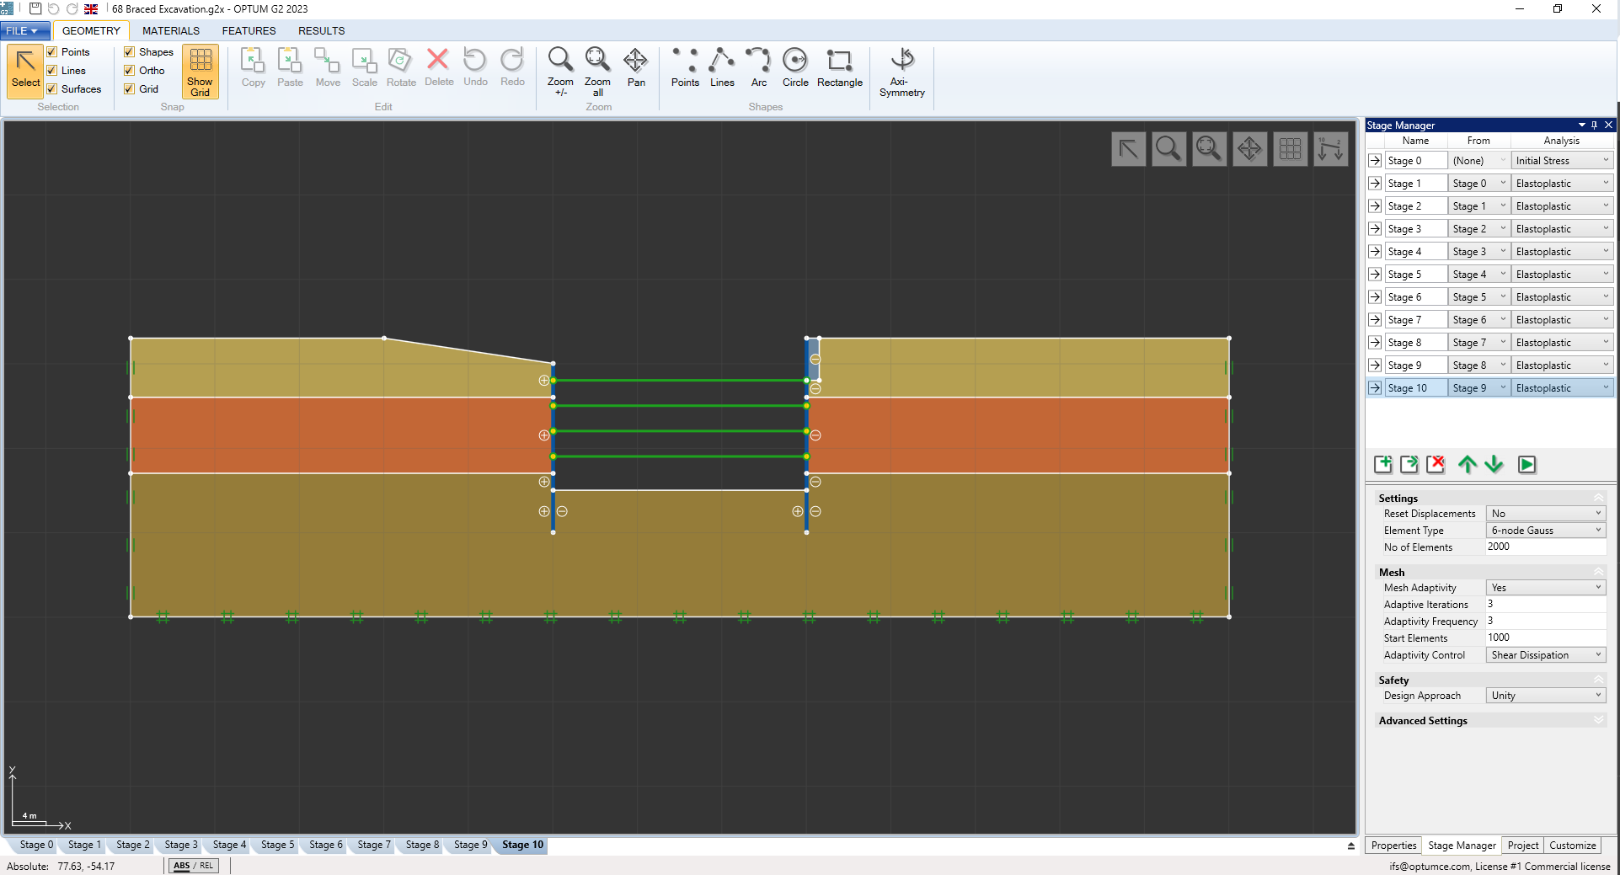This screenshot has height=875, width=1620.
Task: Open Stage 0 Analysis dropdown Initial Stress
Action: (x=1562, y=161)
